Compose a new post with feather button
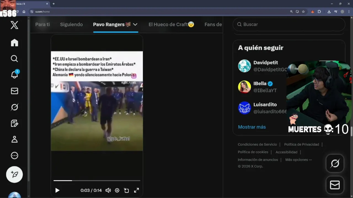This screenshot has width=353, height=198. 14,174
